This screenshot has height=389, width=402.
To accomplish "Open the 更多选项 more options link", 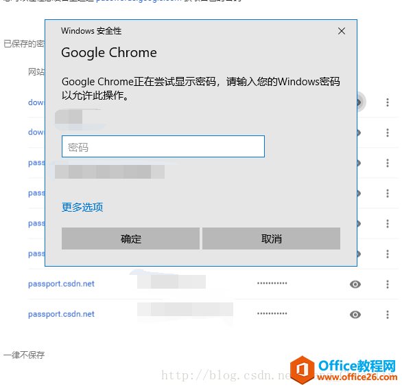I will (x=82, y=207).
